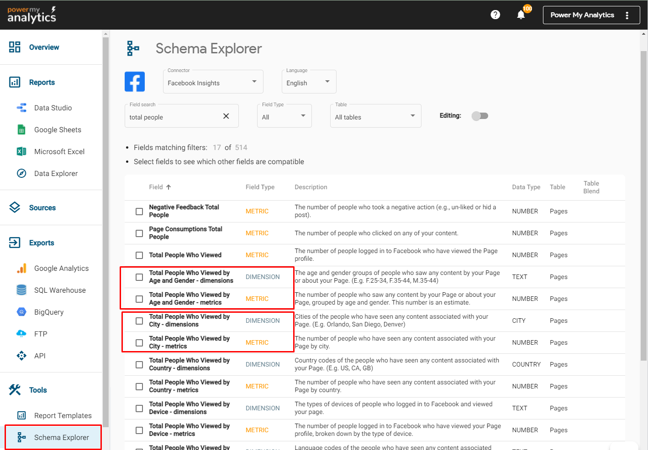Click the Data Studio icon in sidebar

[21, 108]
